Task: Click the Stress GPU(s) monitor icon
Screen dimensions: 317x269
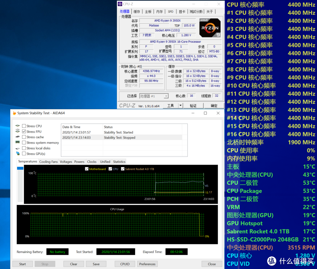Action: click(x=18, y=154)
